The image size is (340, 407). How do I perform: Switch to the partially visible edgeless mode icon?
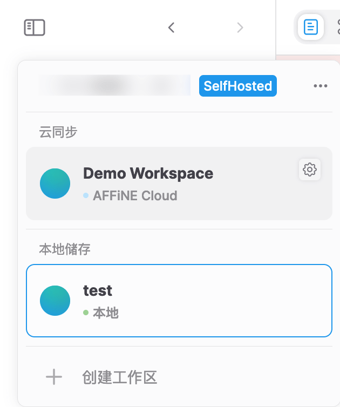click(338, 26)
